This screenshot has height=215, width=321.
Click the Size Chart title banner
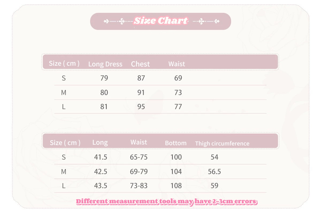[160, 21]
